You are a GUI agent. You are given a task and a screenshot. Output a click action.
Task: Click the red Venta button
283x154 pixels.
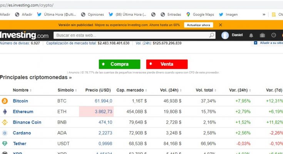click(x=167, y=64)
